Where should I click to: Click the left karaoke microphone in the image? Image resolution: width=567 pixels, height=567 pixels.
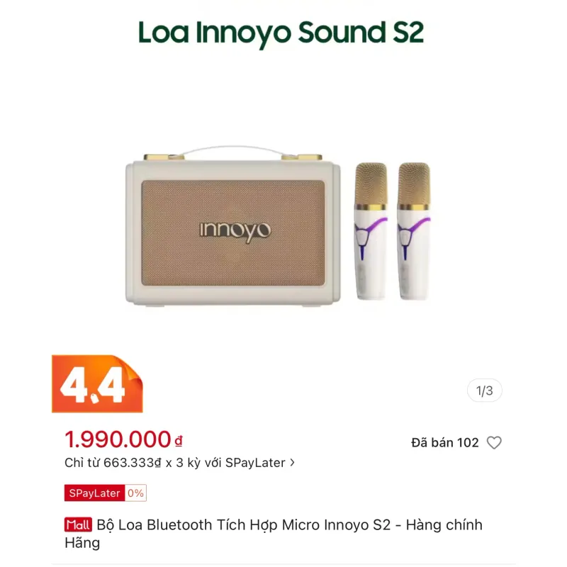(369, 230)
